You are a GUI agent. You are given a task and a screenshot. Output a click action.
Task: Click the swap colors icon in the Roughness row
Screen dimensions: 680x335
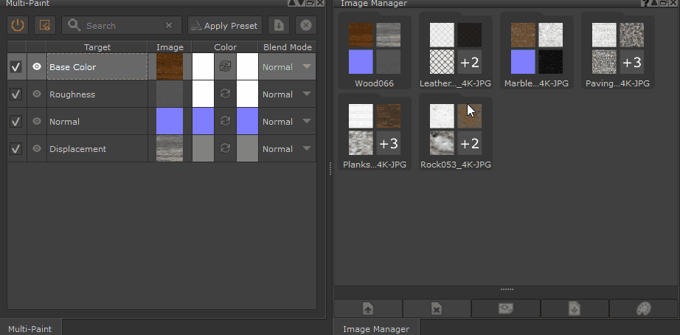225,94
